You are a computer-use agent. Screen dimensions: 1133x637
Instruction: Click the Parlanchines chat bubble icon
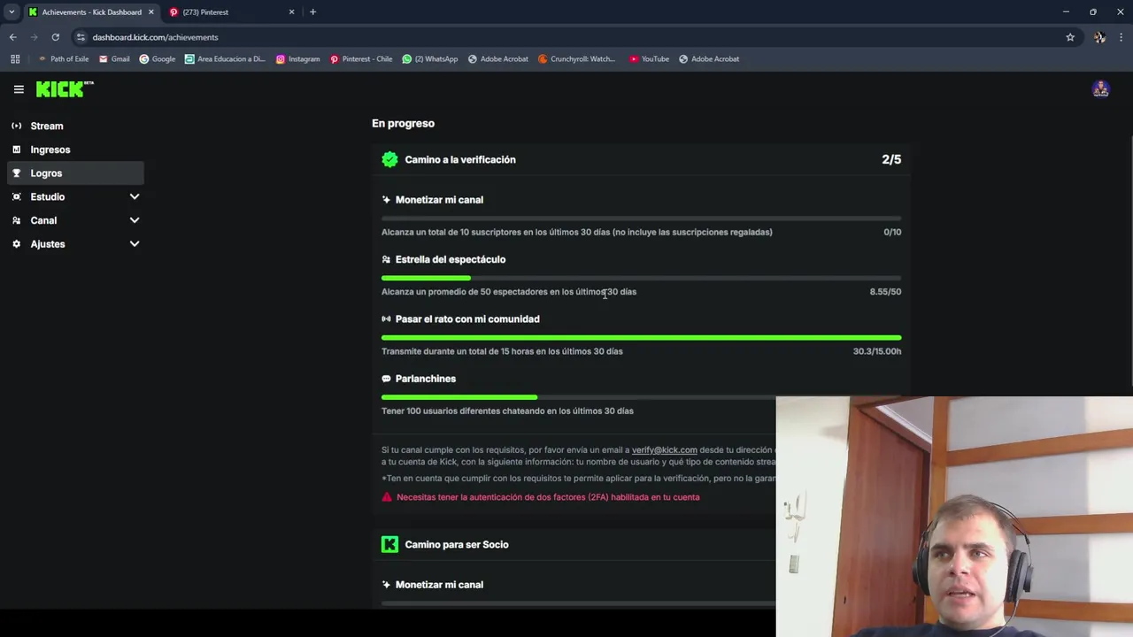(386, 379)
